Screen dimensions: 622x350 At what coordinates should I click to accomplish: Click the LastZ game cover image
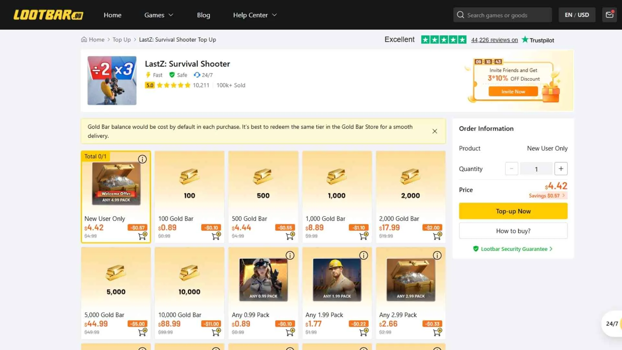point(112,80)
